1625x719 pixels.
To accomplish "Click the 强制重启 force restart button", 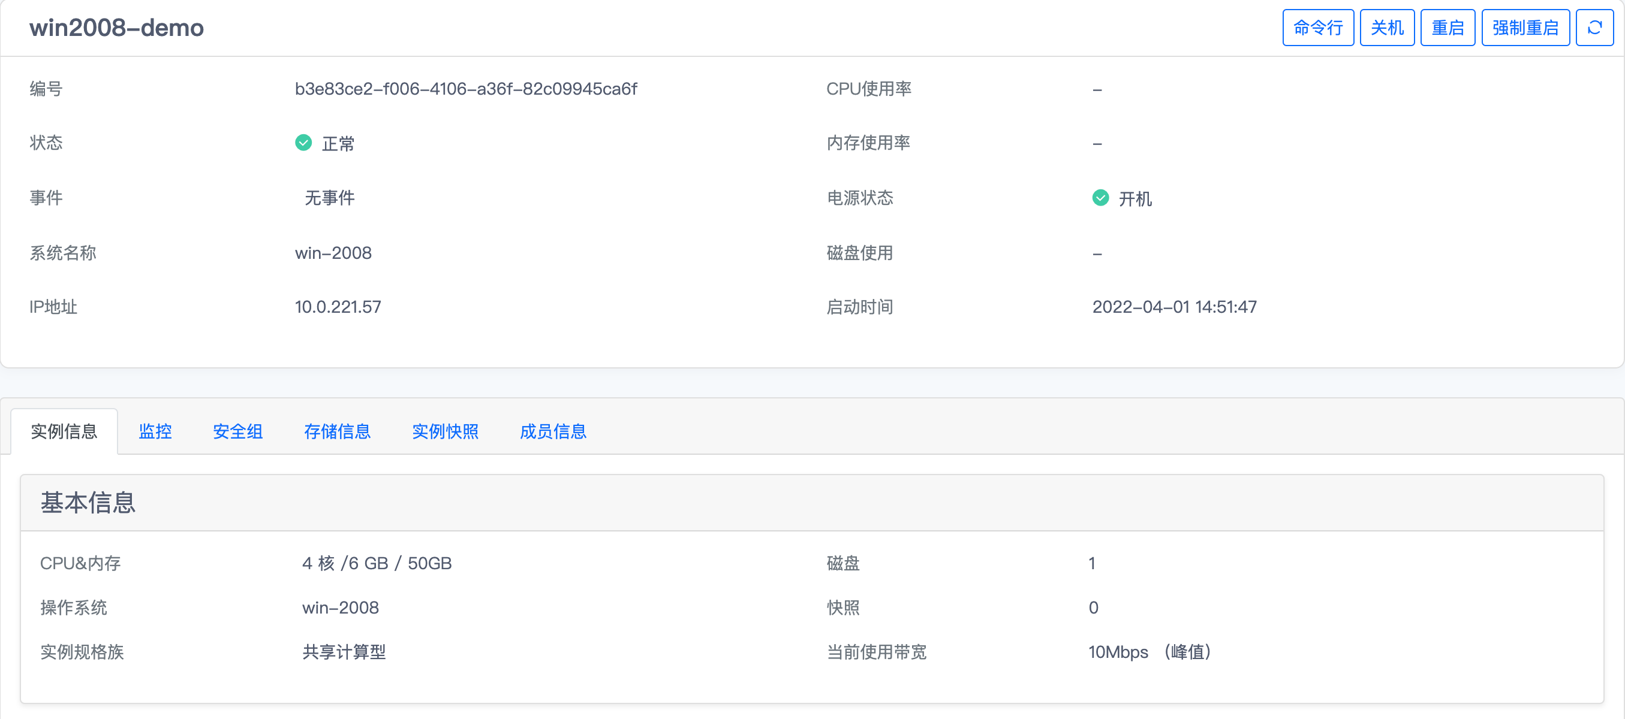I will tap(1525, 28).
